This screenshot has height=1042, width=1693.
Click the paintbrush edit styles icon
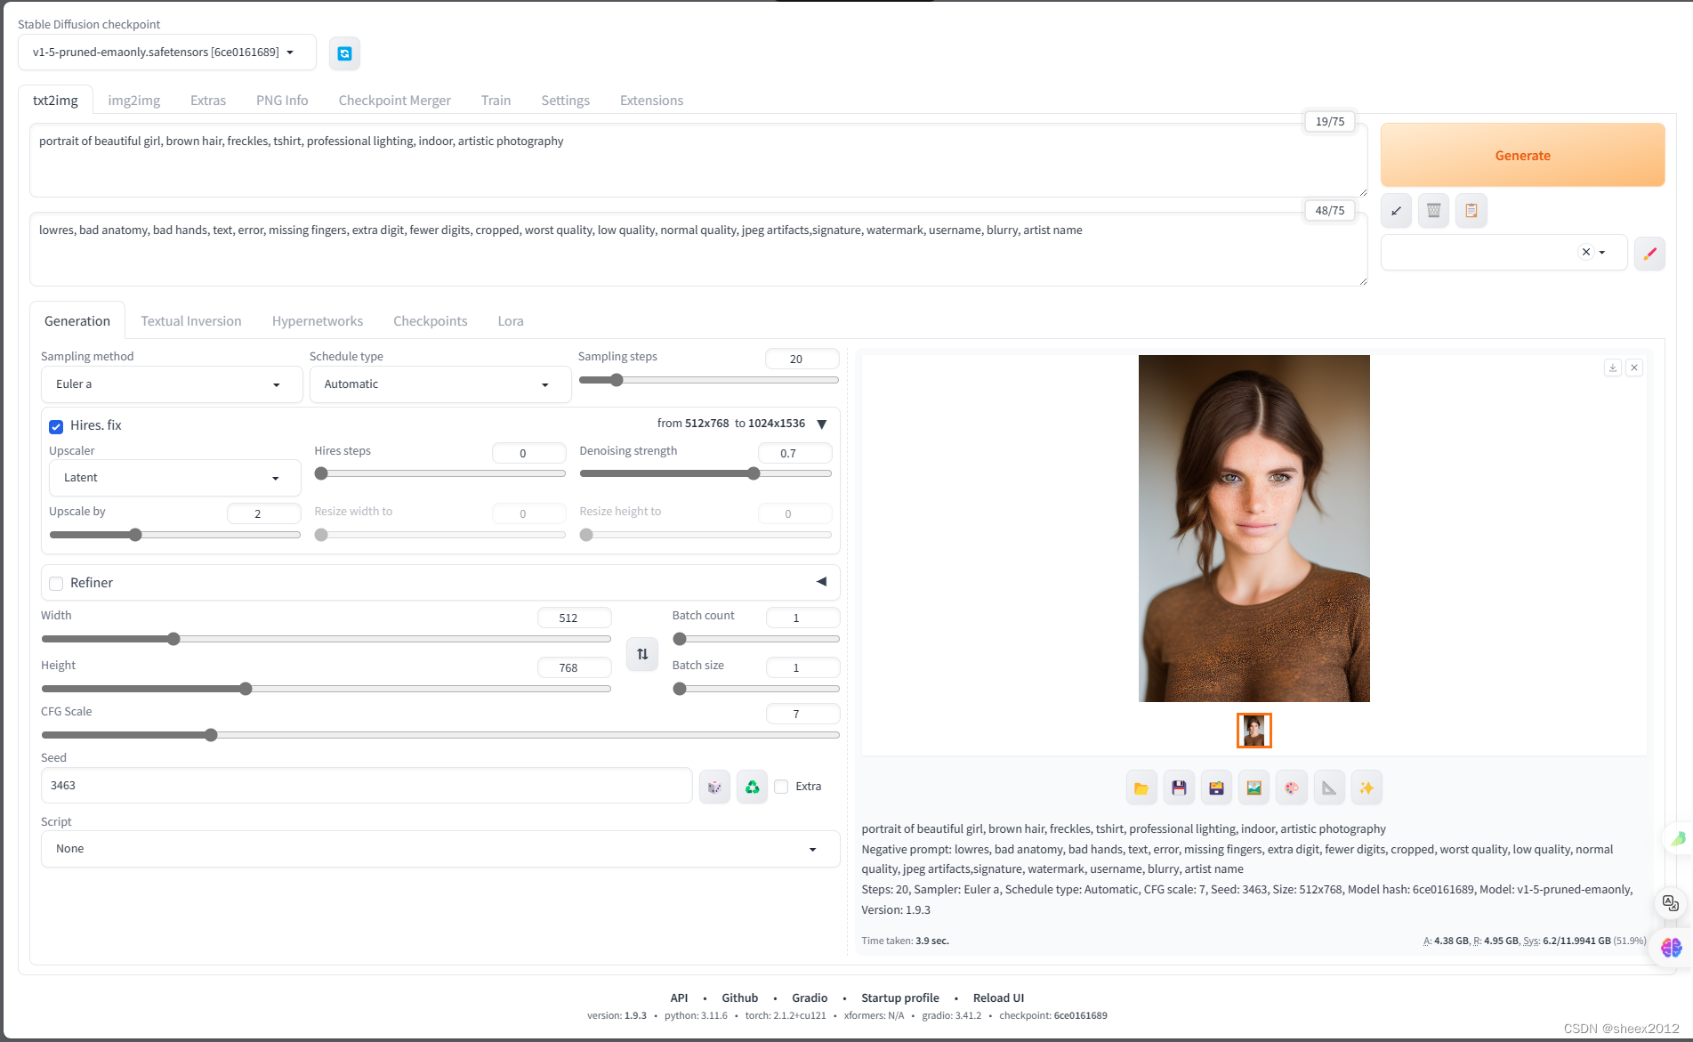1649,254
